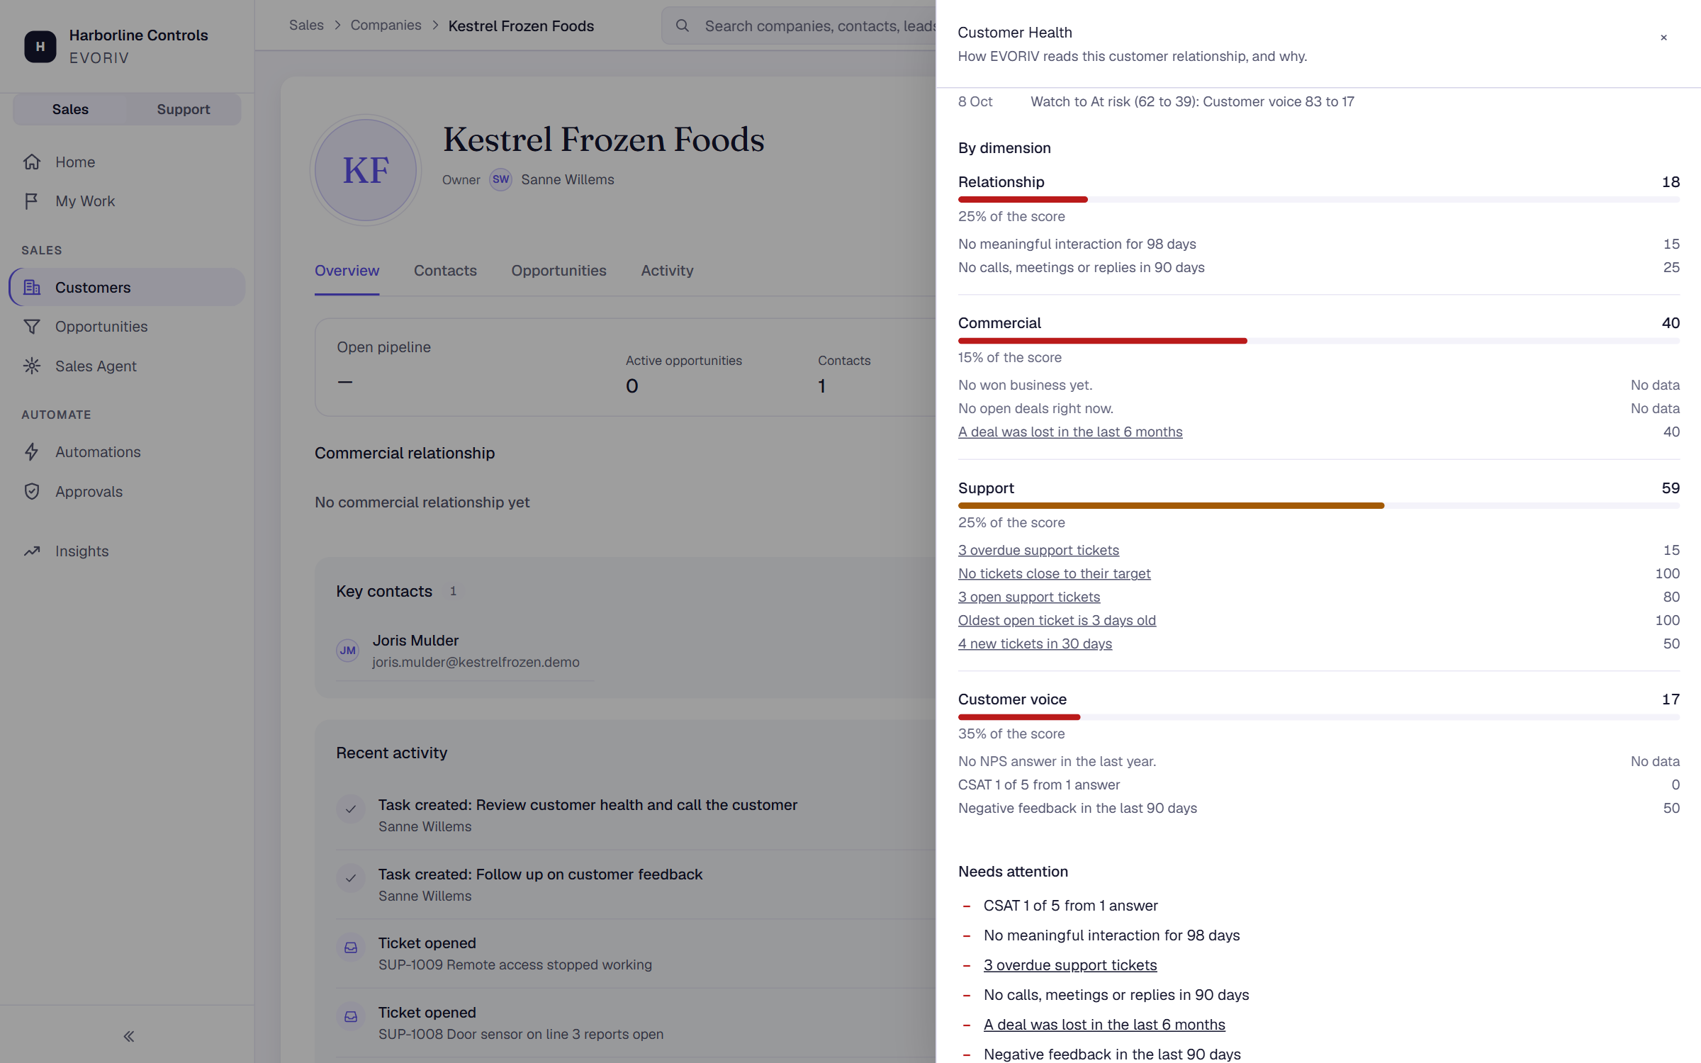Switch to the Support workspace toggle
This screenshot has height=1063, width=1701.
tap(184, 109)
